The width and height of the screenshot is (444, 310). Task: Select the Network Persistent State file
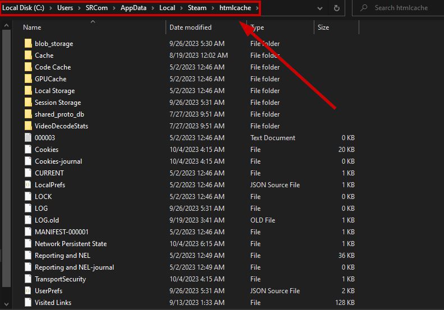coord(70,244)
